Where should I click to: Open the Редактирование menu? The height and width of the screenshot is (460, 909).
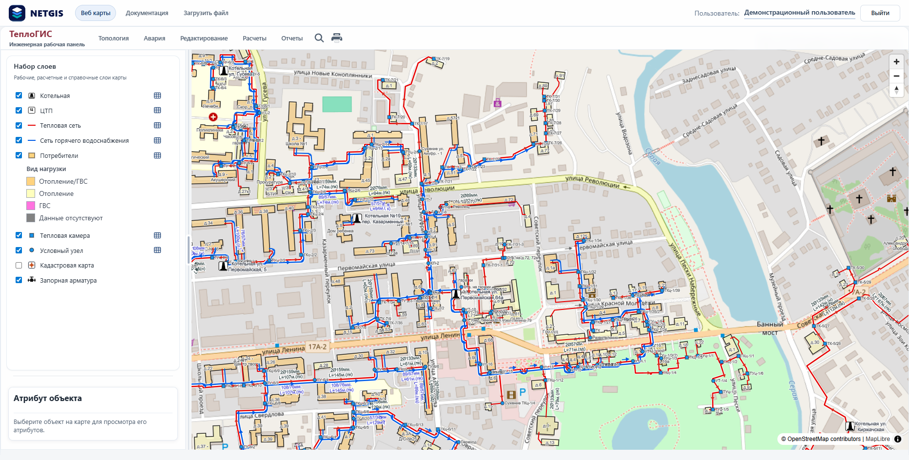pyautogui.click(x=204, y=38)
